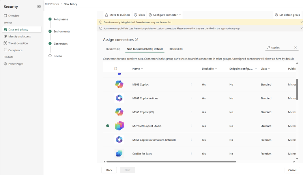Image resolution: width=303 pixels, height=175 pixels.
Task: Open more options for M365 Copilot Actions
Action: pos(191,98)
